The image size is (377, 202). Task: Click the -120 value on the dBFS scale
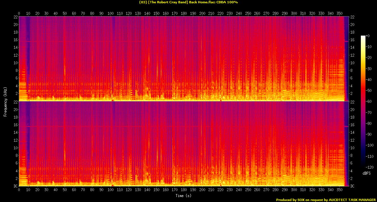point(370,167)
